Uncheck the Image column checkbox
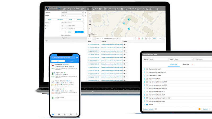The height and width of the screenshot is (119, 212). pos(147,104)
